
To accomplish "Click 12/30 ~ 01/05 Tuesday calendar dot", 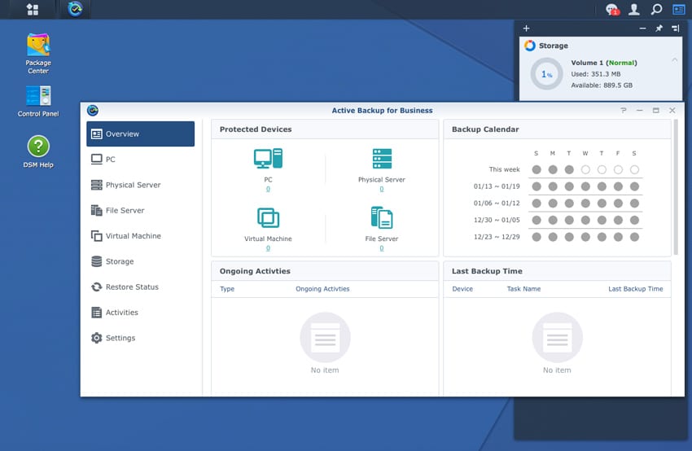I will [x=569, y=220].
